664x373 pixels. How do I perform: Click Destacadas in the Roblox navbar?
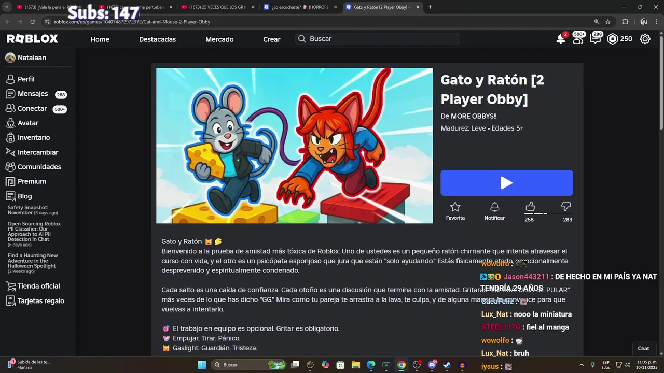(157, 39)
